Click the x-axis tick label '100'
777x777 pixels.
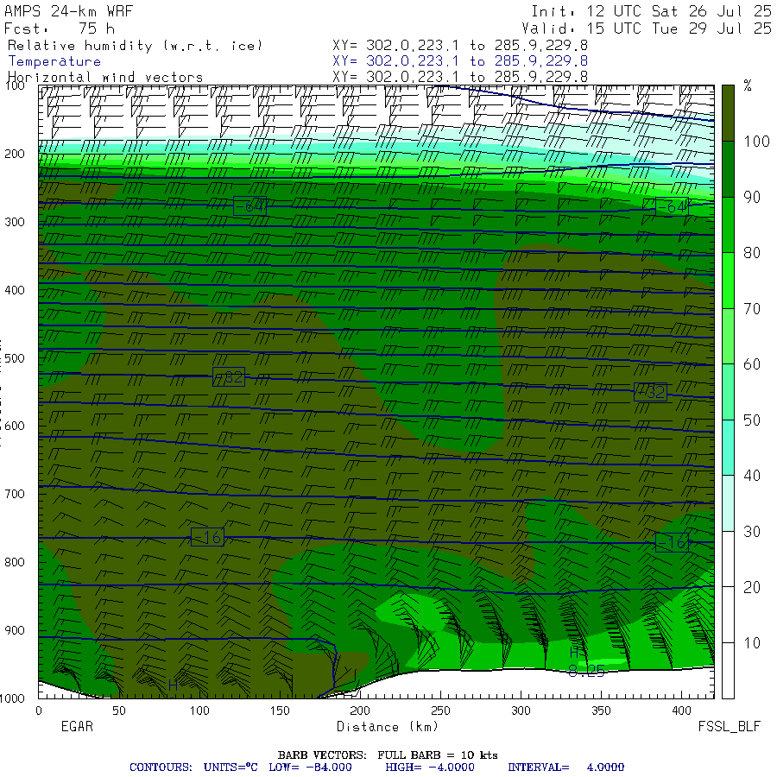[199, 711]
